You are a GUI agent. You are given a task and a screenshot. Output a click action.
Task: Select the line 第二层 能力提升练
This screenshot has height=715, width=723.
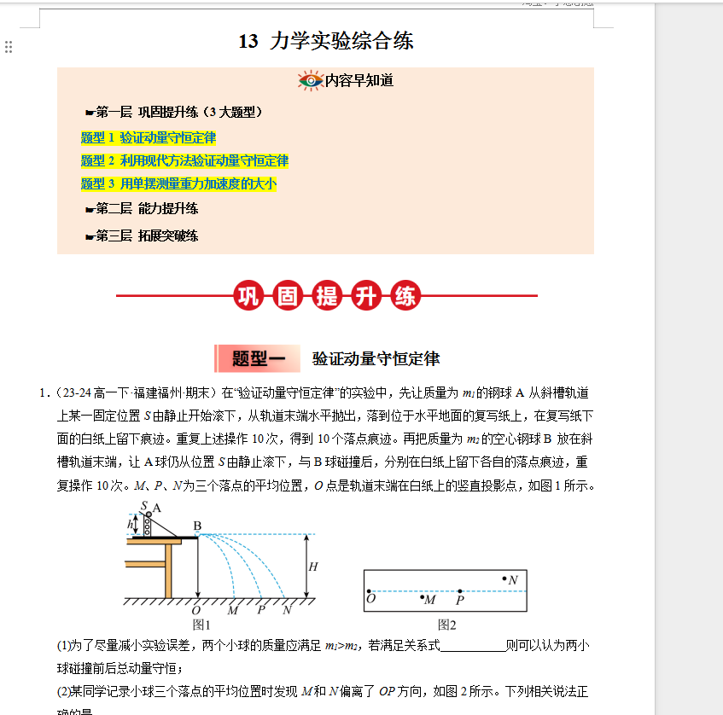point(142,209)
